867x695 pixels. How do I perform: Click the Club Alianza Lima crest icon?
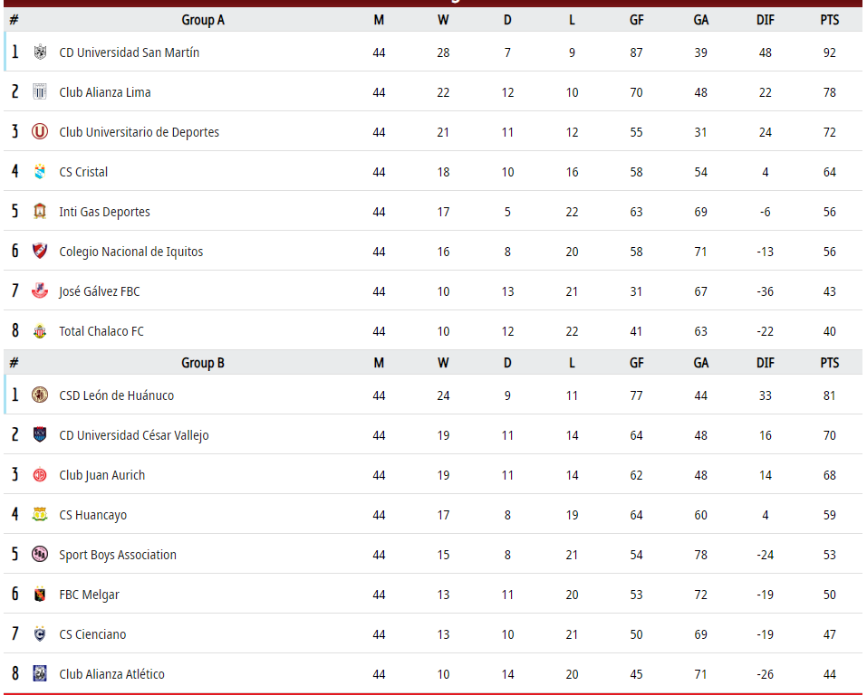(x=40, y=92)
